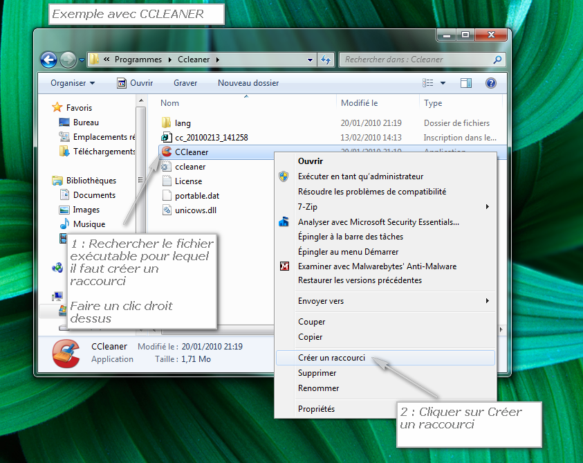Choose Exécuter en tant qu'administrateur
Screen dimensions: 583x463
coord(386,176)
